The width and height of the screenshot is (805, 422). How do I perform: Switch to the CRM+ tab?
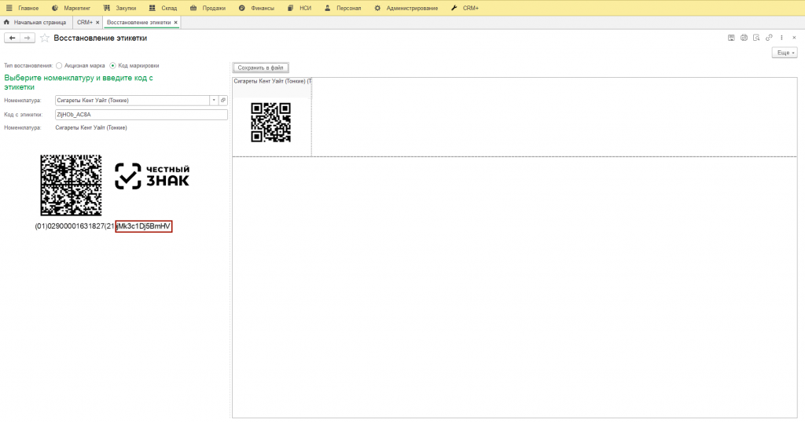pos(85,23)
